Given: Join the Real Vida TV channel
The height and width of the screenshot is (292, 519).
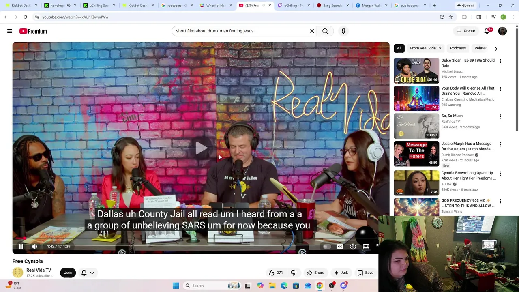Looking at the screenshot, I should pos(68,273).
